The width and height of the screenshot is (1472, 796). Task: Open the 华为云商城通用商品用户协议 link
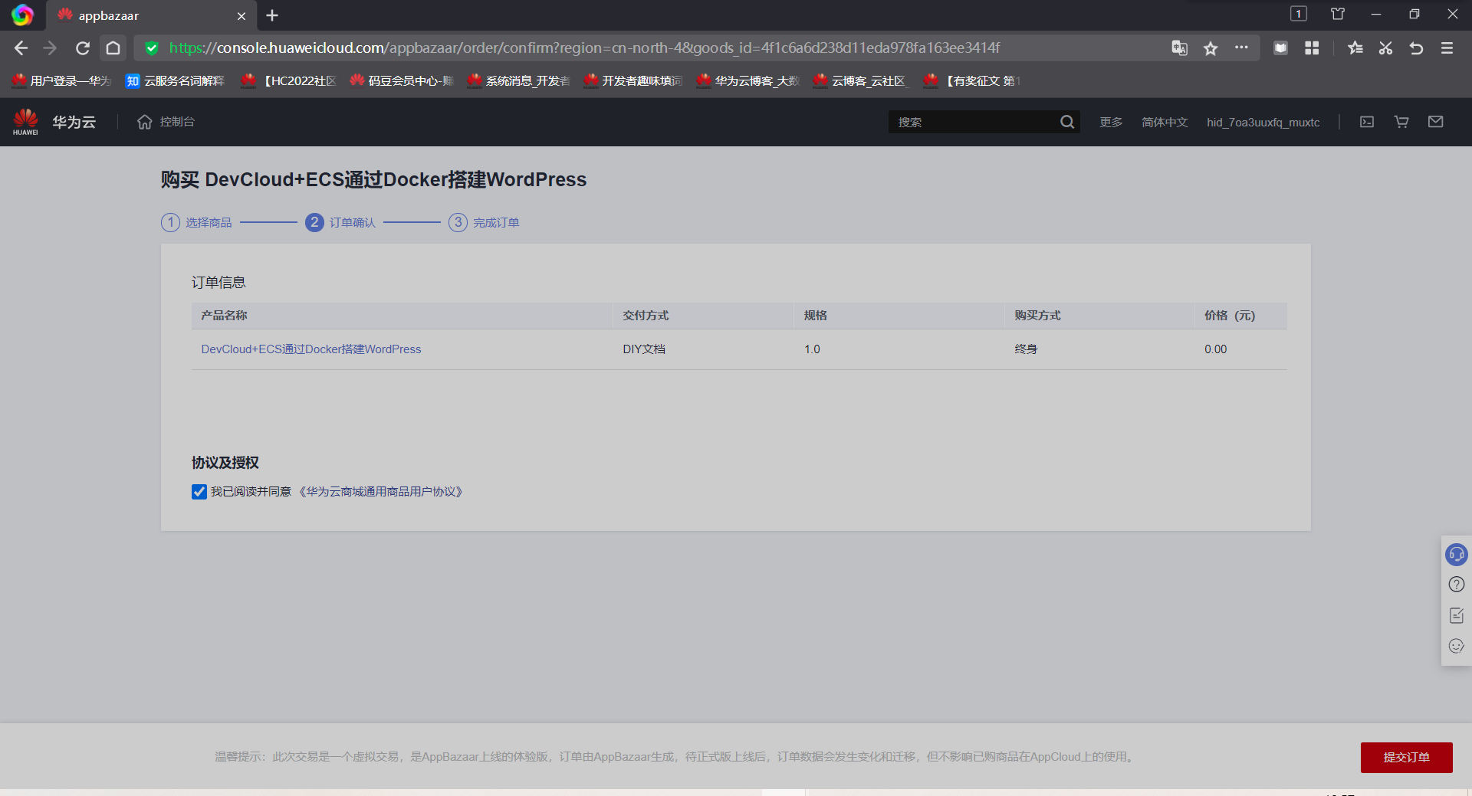coord(380,492)
